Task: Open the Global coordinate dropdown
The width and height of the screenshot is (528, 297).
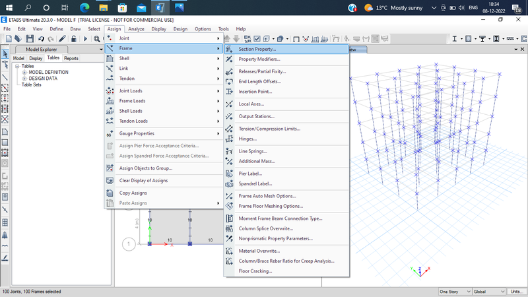Action: click(489, 292)
